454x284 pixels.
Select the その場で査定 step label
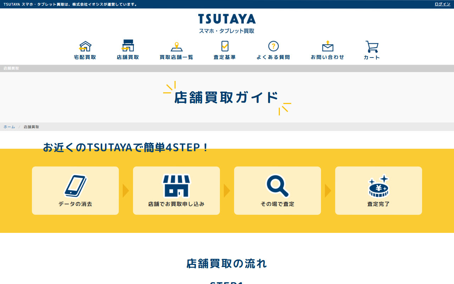coord(277,204)
